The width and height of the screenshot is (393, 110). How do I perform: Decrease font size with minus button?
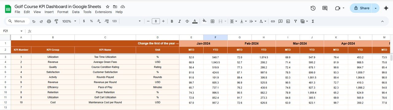(x=148, y=21)
